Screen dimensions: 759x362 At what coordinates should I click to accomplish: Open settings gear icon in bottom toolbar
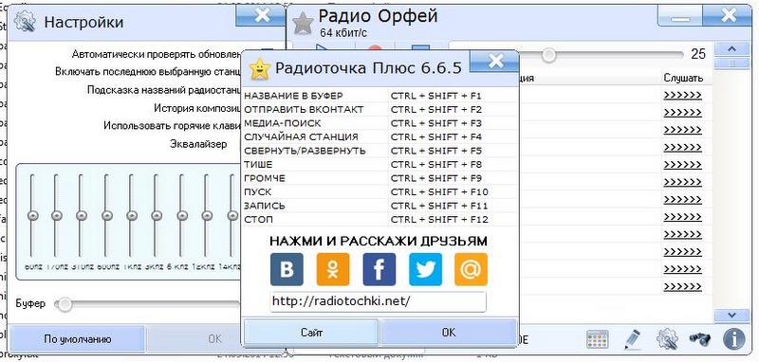(x=667, y=339)
